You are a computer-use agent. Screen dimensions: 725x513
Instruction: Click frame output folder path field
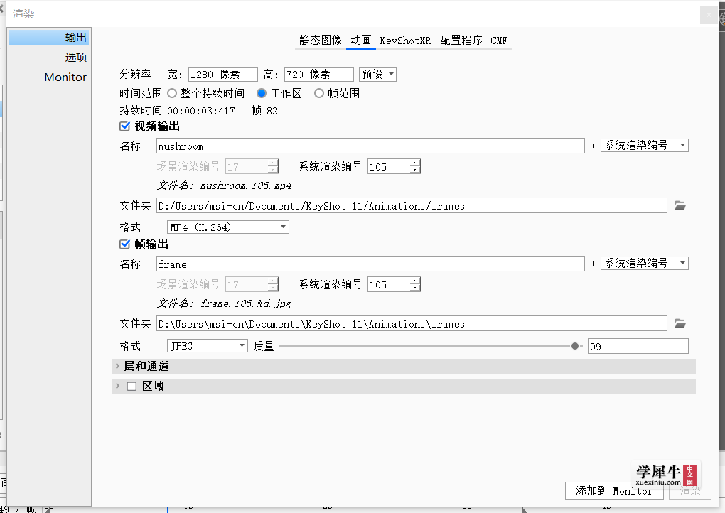pyautogui.click(x=412, y=323)
